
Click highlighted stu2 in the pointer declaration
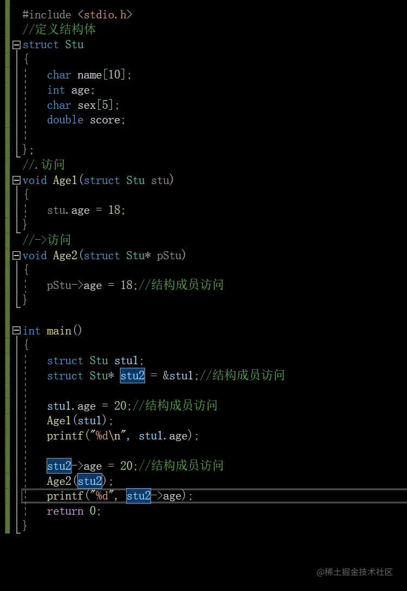(x=133, y=376)
